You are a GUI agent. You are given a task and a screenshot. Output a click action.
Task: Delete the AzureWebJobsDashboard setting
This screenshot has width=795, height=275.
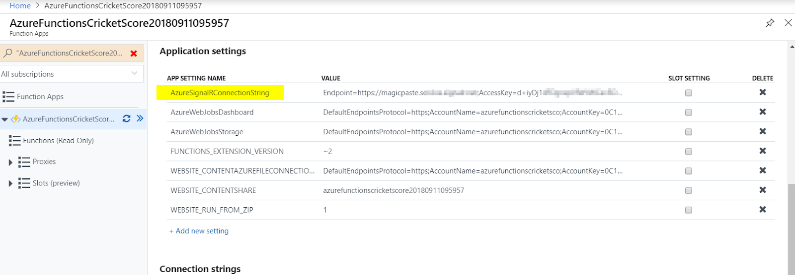(x=763, y=112)
